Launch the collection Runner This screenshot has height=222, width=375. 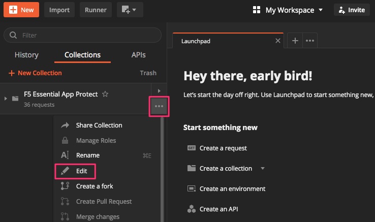coord(96,10)
